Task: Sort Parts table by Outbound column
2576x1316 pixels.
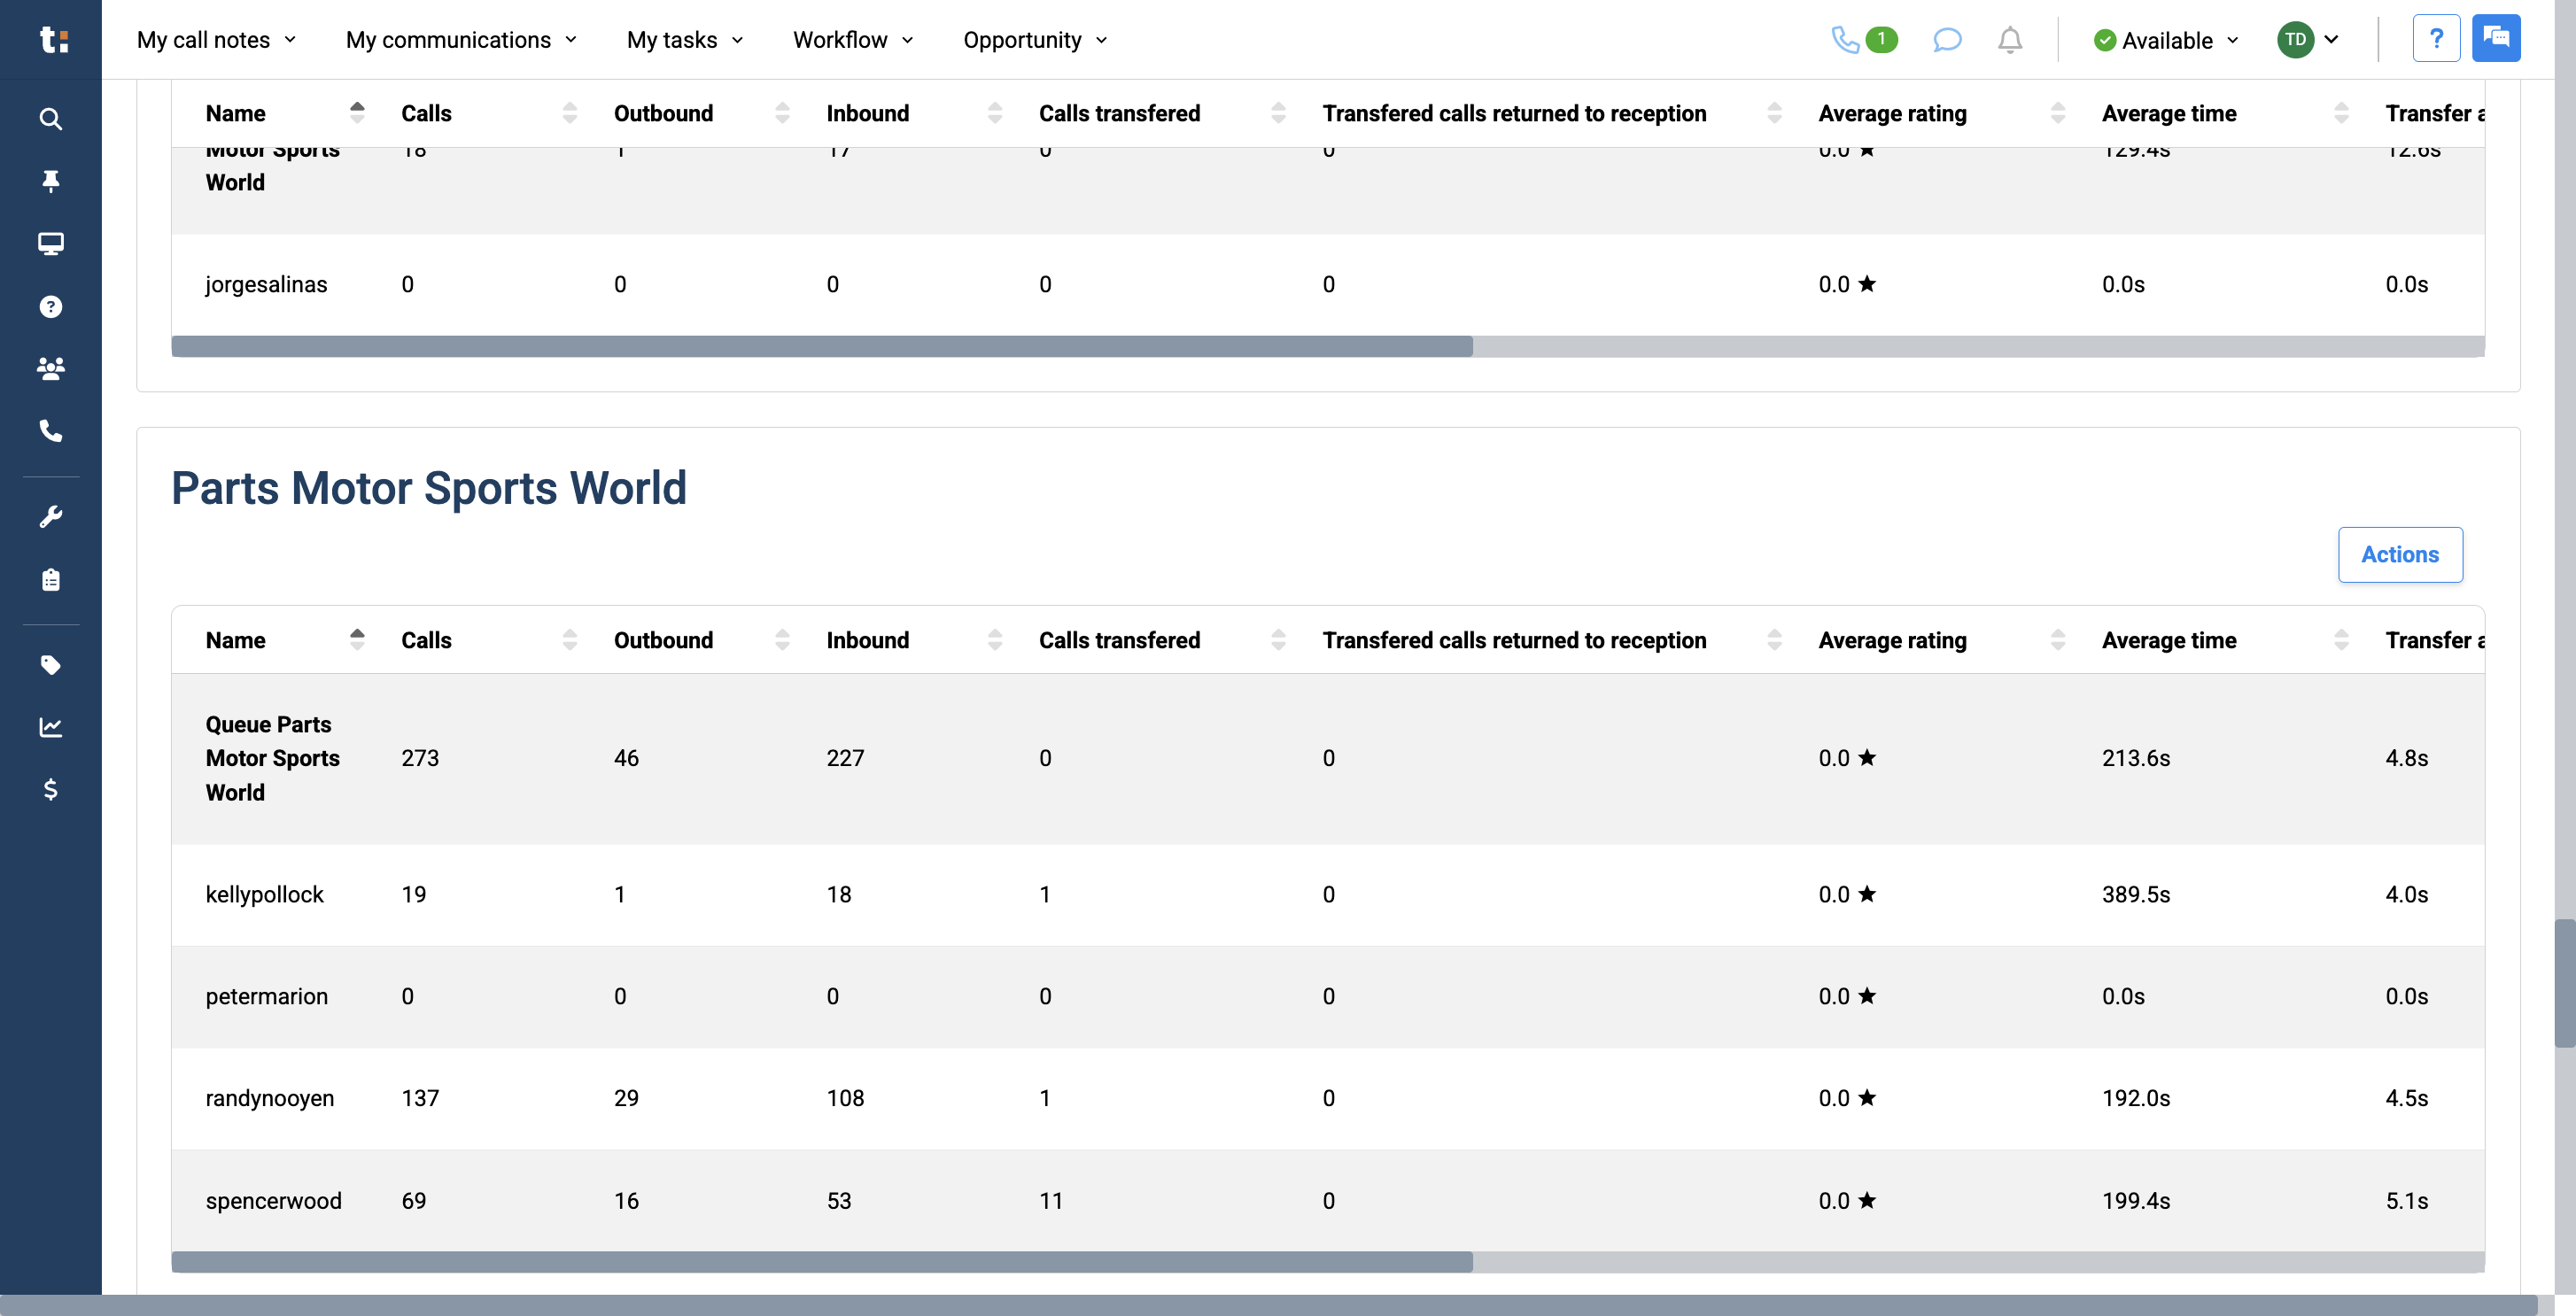Action: coord(782,640)
